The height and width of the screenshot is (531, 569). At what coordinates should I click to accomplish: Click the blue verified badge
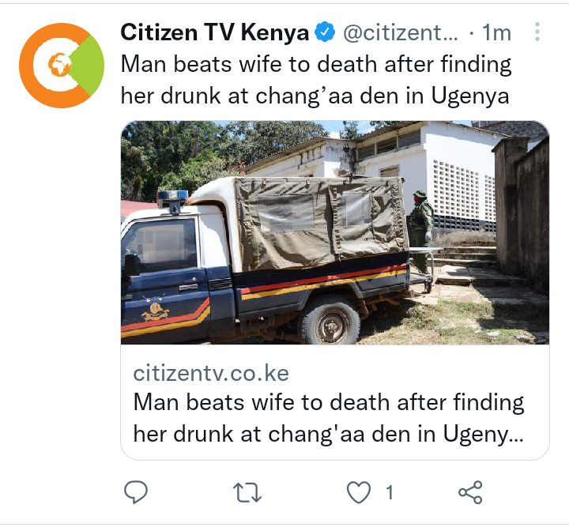[x=325, y=32]
